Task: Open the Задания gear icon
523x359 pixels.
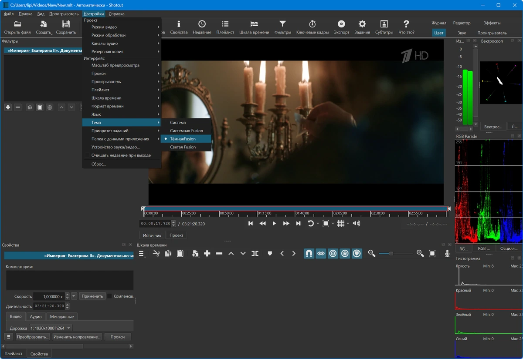Action: pos(362,27)
